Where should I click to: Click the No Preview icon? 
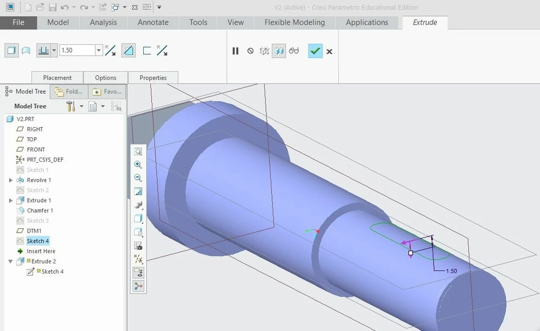250,51
